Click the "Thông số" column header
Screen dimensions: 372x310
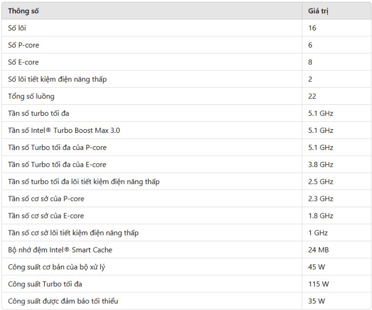23,11
